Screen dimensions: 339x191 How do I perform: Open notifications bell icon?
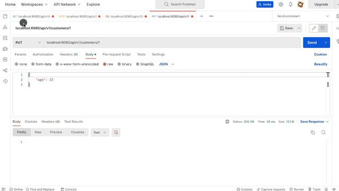(290, 4)
